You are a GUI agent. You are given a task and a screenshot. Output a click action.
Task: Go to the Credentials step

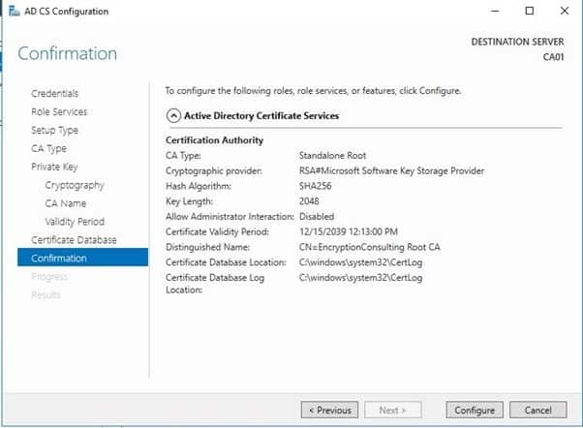[54, 94]
